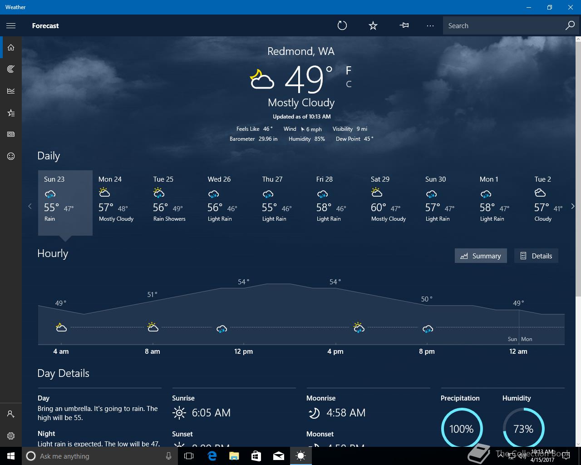Viewport: 581px width, 465px height.
Task: Click the 8 am hourly weather icon
Action: coord(153,327)
